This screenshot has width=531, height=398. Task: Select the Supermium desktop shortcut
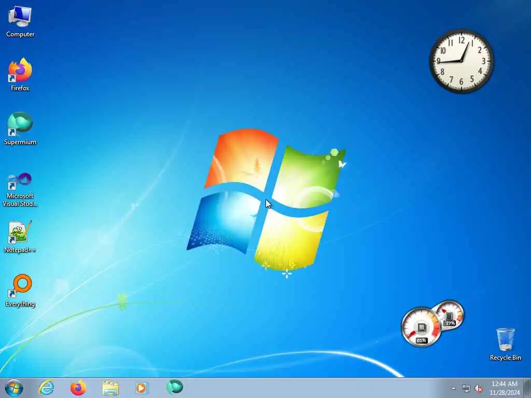click(x=20, y=129)
